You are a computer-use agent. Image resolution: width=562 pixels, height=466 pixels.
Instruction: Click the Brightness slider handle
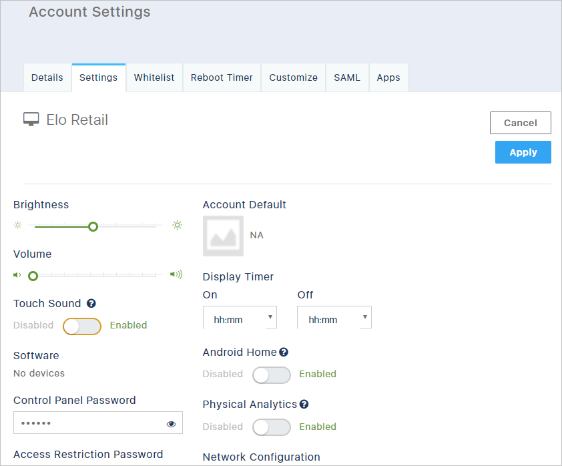[93, 226]
